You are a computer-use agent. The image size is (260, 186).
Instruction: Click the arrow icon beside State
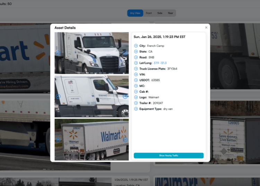[x=136, y=52]
